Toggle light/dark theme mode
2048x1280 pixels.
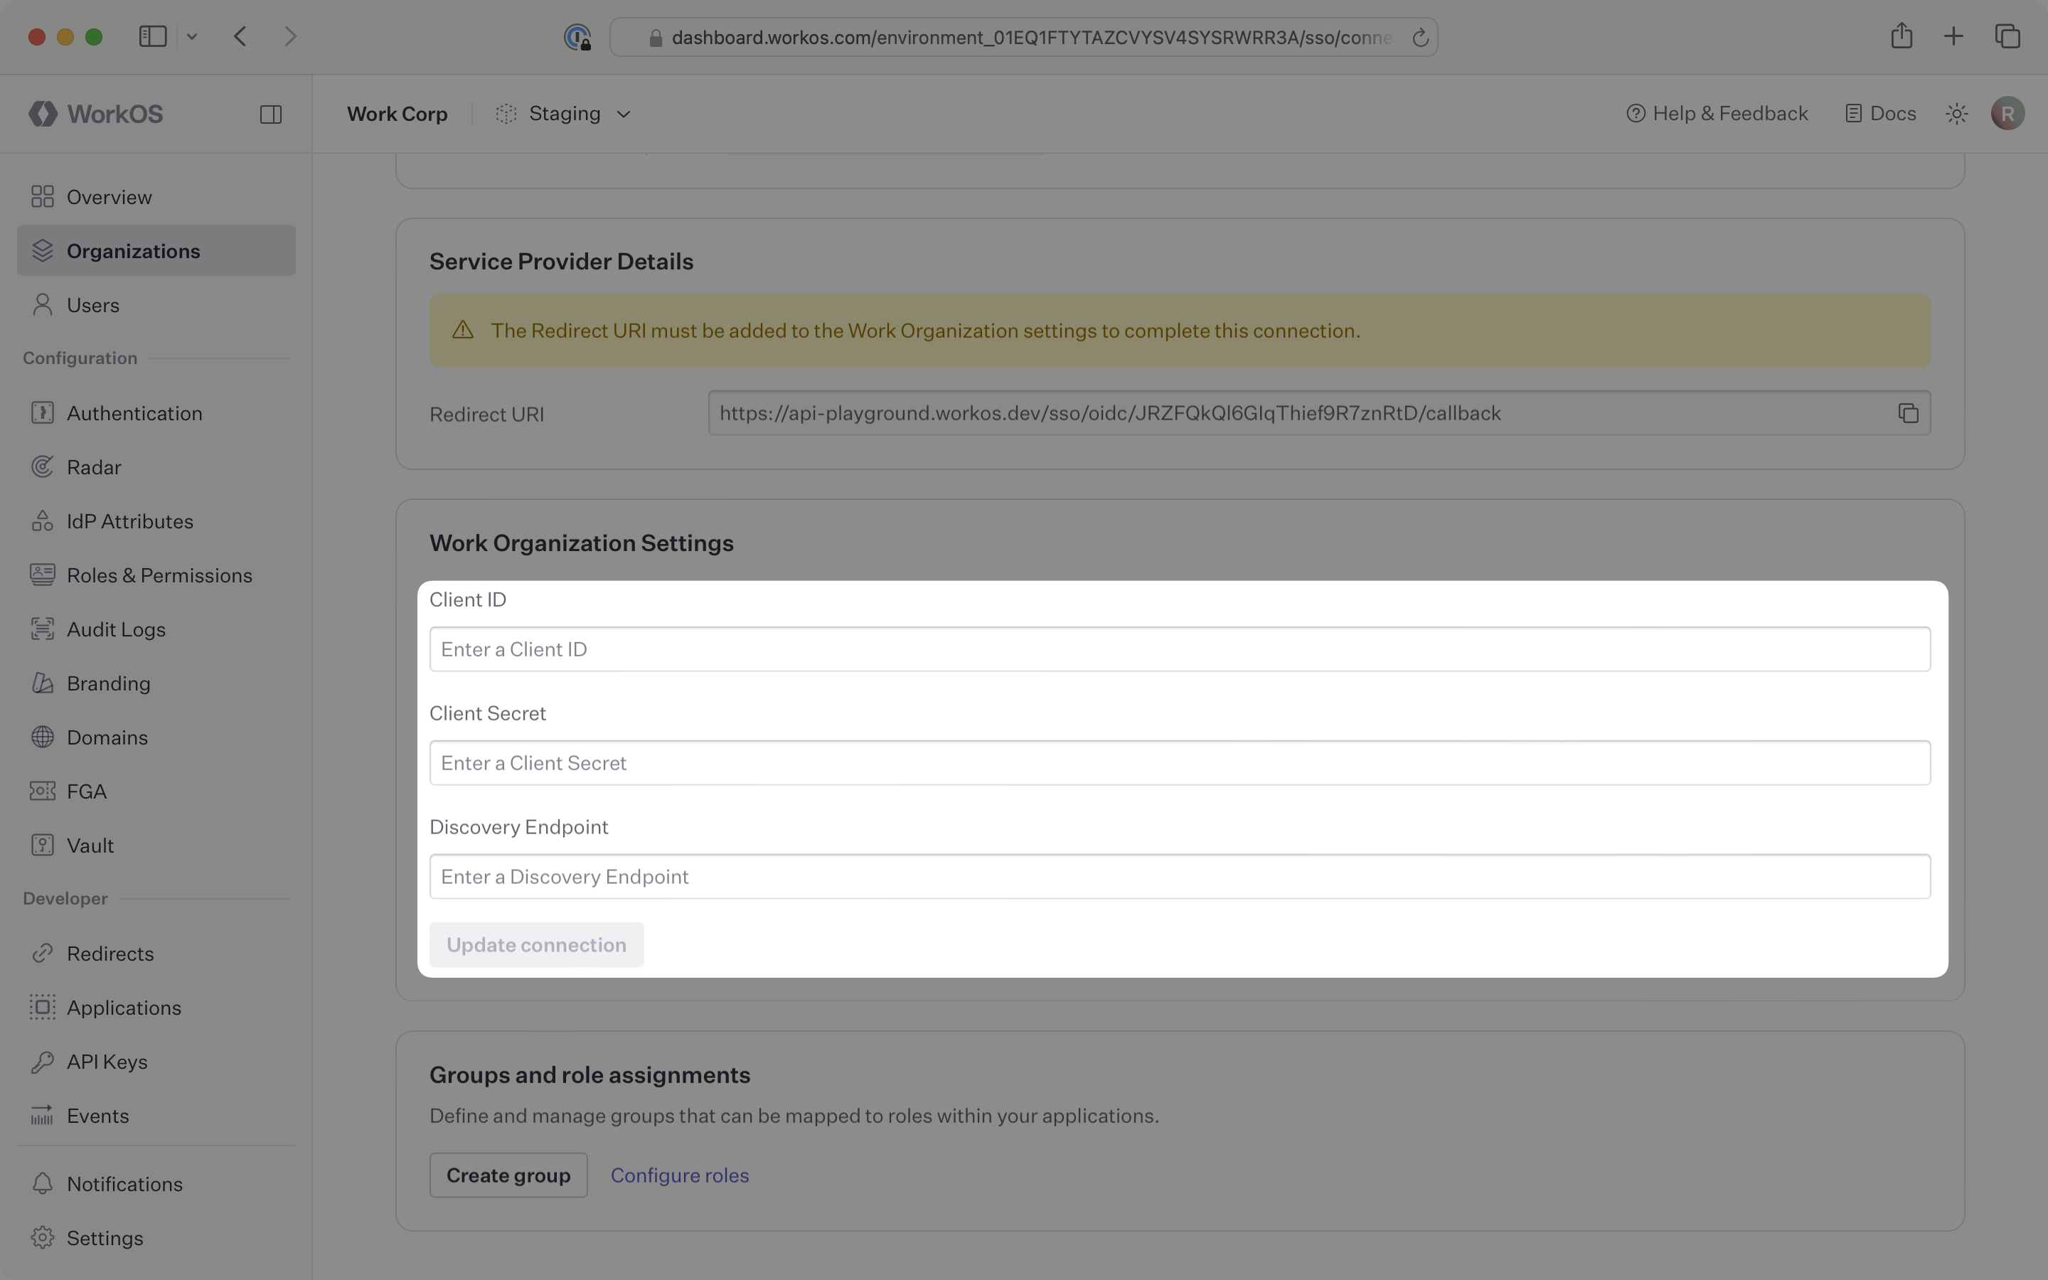[1956, 112]
